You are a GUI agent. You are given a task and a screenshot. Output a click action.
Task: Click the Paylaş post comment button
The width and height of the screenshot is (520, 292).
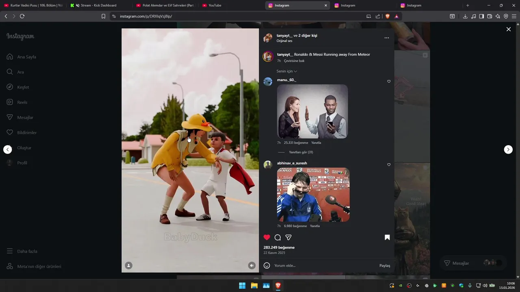click(385, 266)
